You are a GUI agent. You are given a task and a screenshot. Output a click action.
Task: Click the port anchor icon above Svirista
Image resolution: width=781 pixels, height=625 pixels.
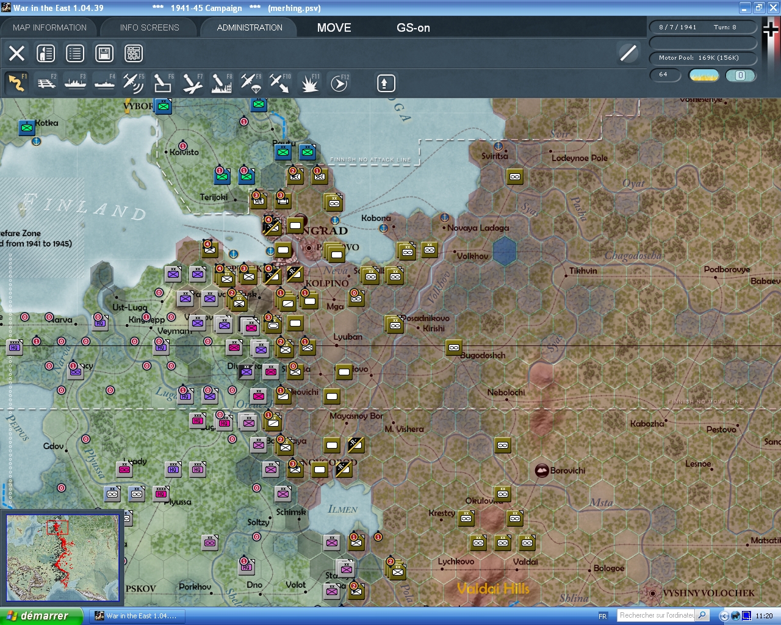click(498, 146)
